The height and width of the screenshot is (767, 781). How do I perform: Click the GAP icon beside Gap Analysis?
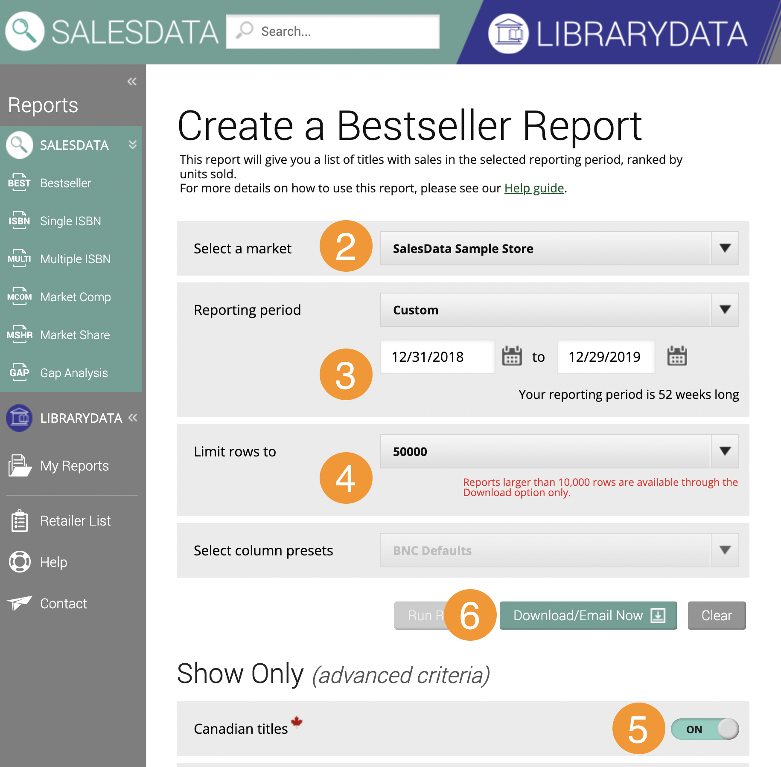pos(19,372)
